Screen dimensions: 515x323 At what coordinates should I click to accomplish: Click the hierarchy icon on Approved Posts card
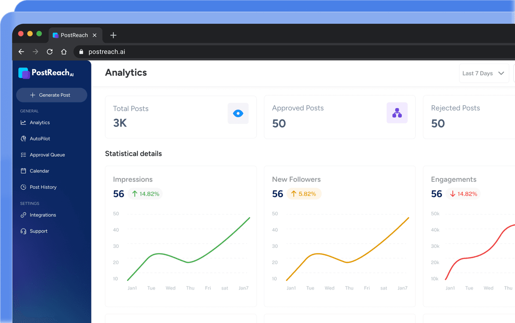[397, 113]
